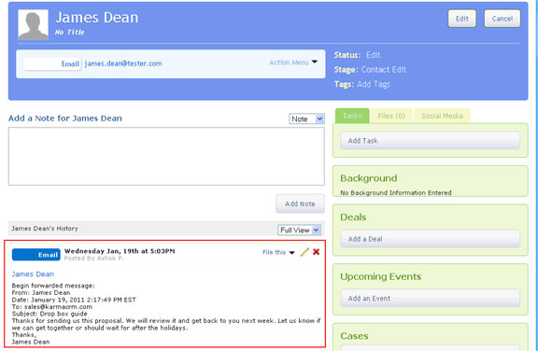The height and width of the screenshot is (351, 538).
Task: Switch to the Tasks tab
Action: (x=352, y=116)
